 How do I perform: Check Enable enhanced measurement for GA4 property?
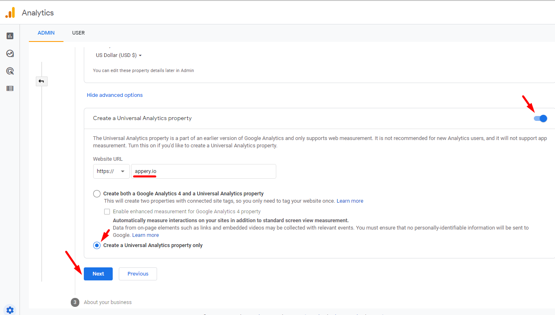[x=107, y=212]
